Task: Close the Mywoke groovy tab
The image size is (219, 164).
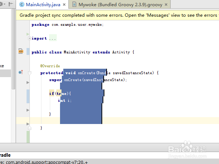Action: point(166,5)
